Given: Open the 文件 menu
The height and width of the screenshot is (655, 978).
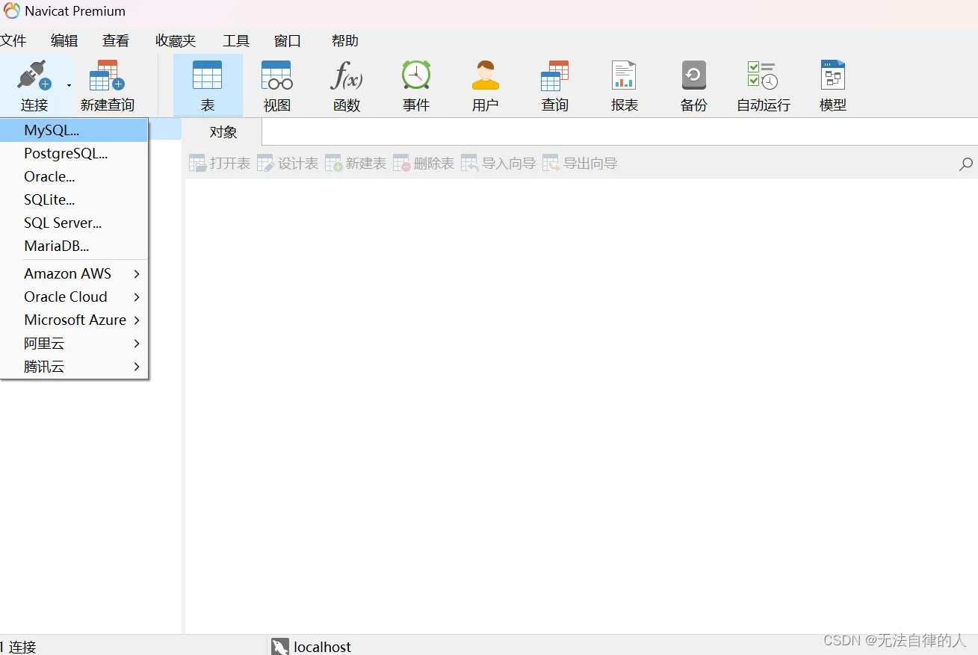Looking at the screenshot, I should [13, 41].
